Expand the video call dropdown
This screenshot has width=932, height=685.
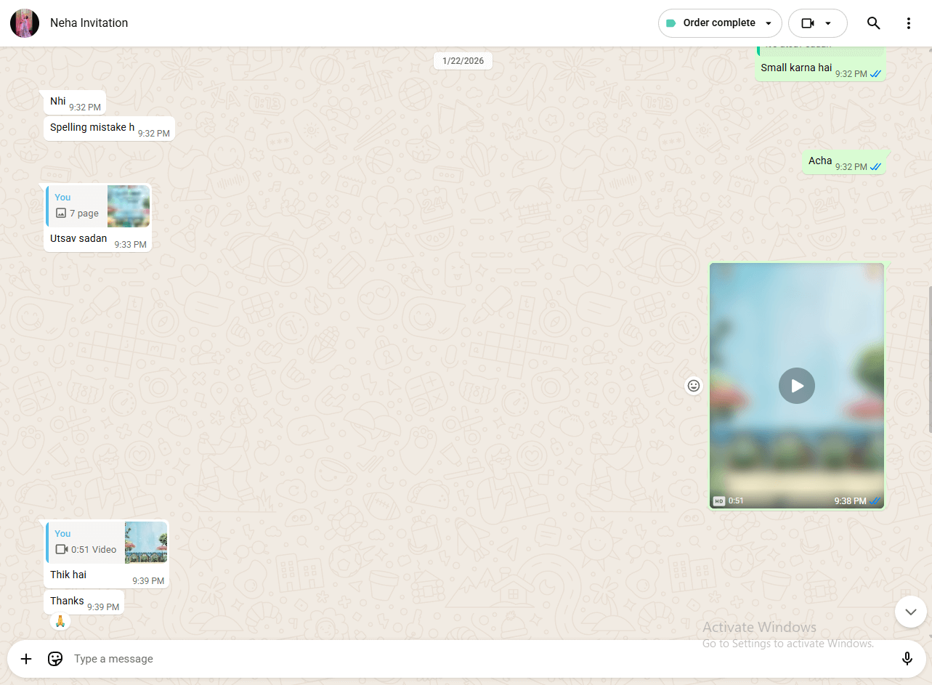[x=817, y=23]
